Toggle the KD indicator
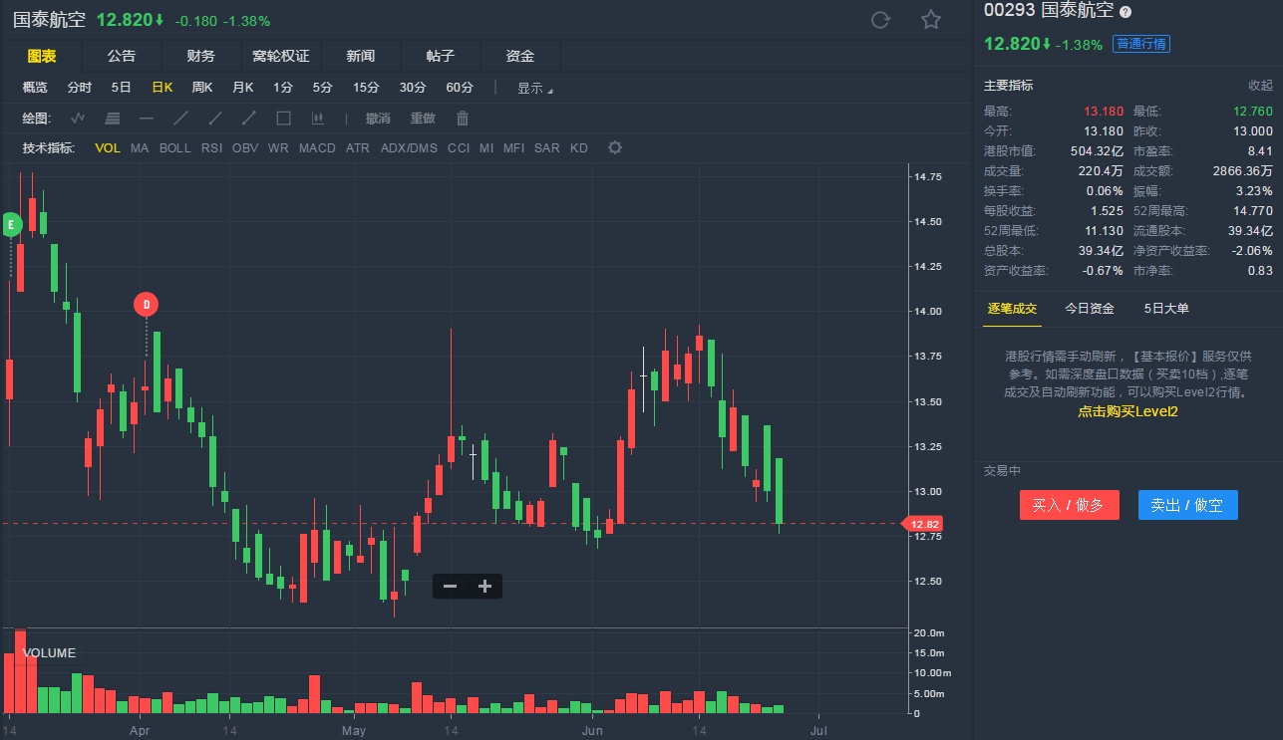 pyautogui.click(x=579, y=148)
